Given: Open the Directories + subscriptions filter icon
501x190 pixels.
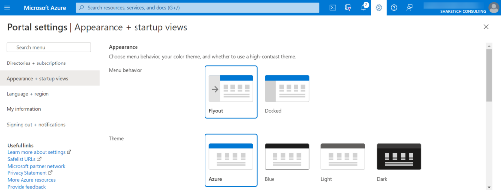Looking at the screenshot, I should tap(348, 8).
